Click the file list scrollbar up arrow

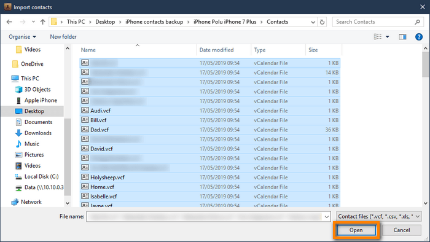[425, 49]
